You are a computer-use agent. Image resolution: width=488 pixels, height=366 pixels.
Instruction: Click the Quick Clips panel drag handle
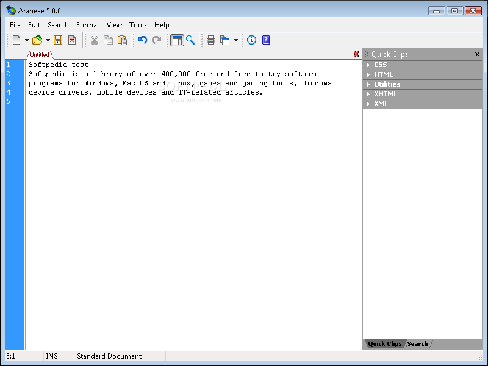coord(367,54)
